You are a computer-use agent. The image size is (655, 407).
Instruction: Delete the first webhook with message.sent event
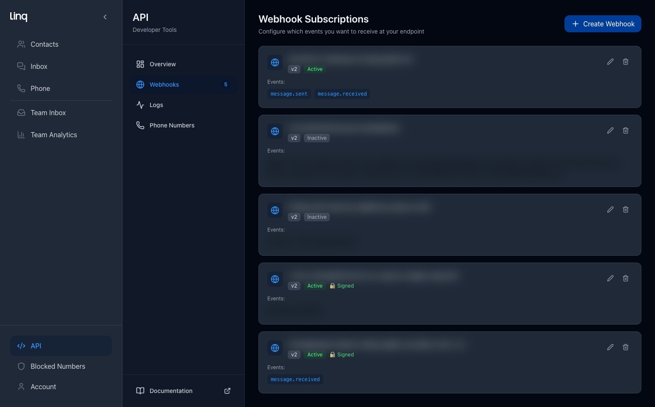[x=626, y=62]
